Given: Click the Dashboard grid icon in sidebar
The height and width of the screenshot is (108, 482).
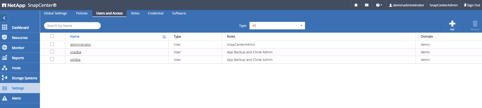Looking at the screenshot, I should (x=5, y=27).
